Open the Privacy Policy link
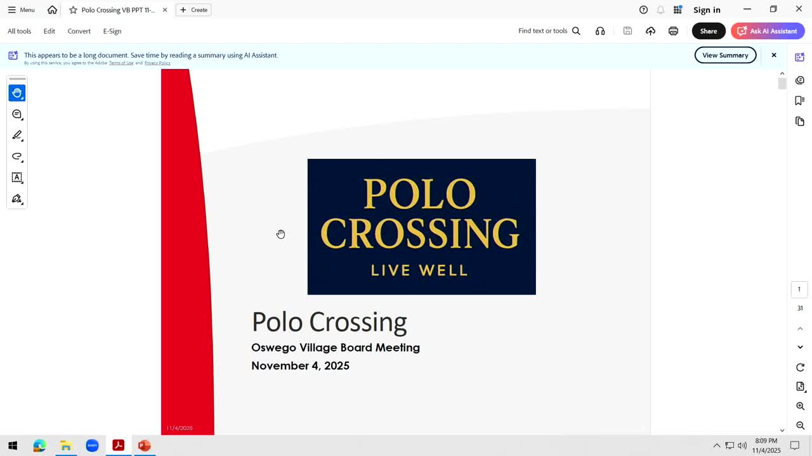 [x=157, y=63]
